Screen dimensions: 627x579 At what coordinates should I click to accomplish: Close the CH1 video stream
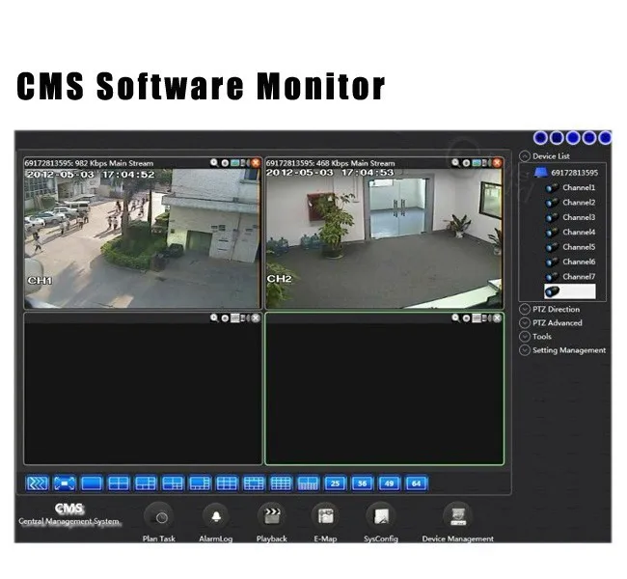[x=256, y=163]
